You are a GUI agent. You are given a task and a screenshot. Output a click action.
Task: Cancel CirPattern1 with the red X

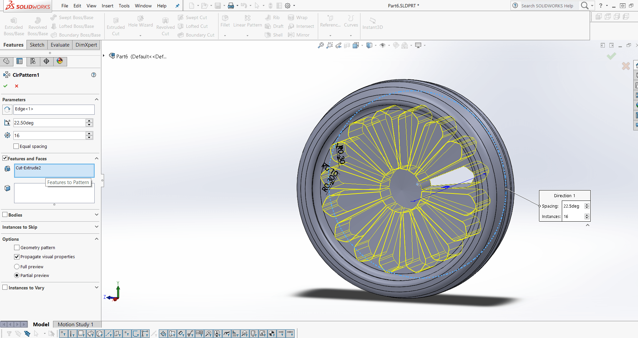tap(16, 86)
